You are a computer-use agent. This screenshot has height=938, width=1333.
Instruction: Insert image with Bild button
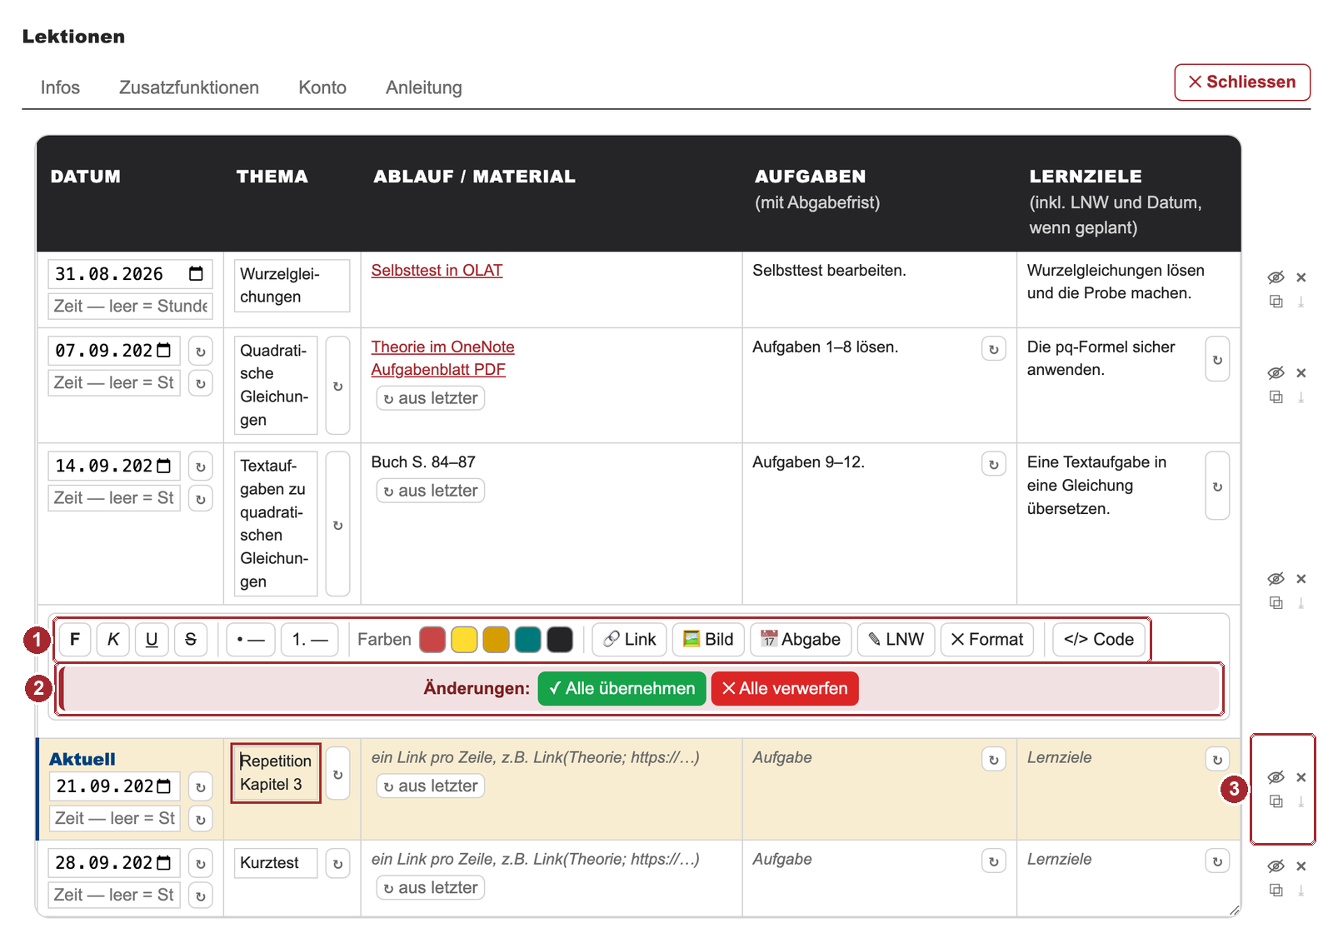pyautogui.click(x=708, y=640)
